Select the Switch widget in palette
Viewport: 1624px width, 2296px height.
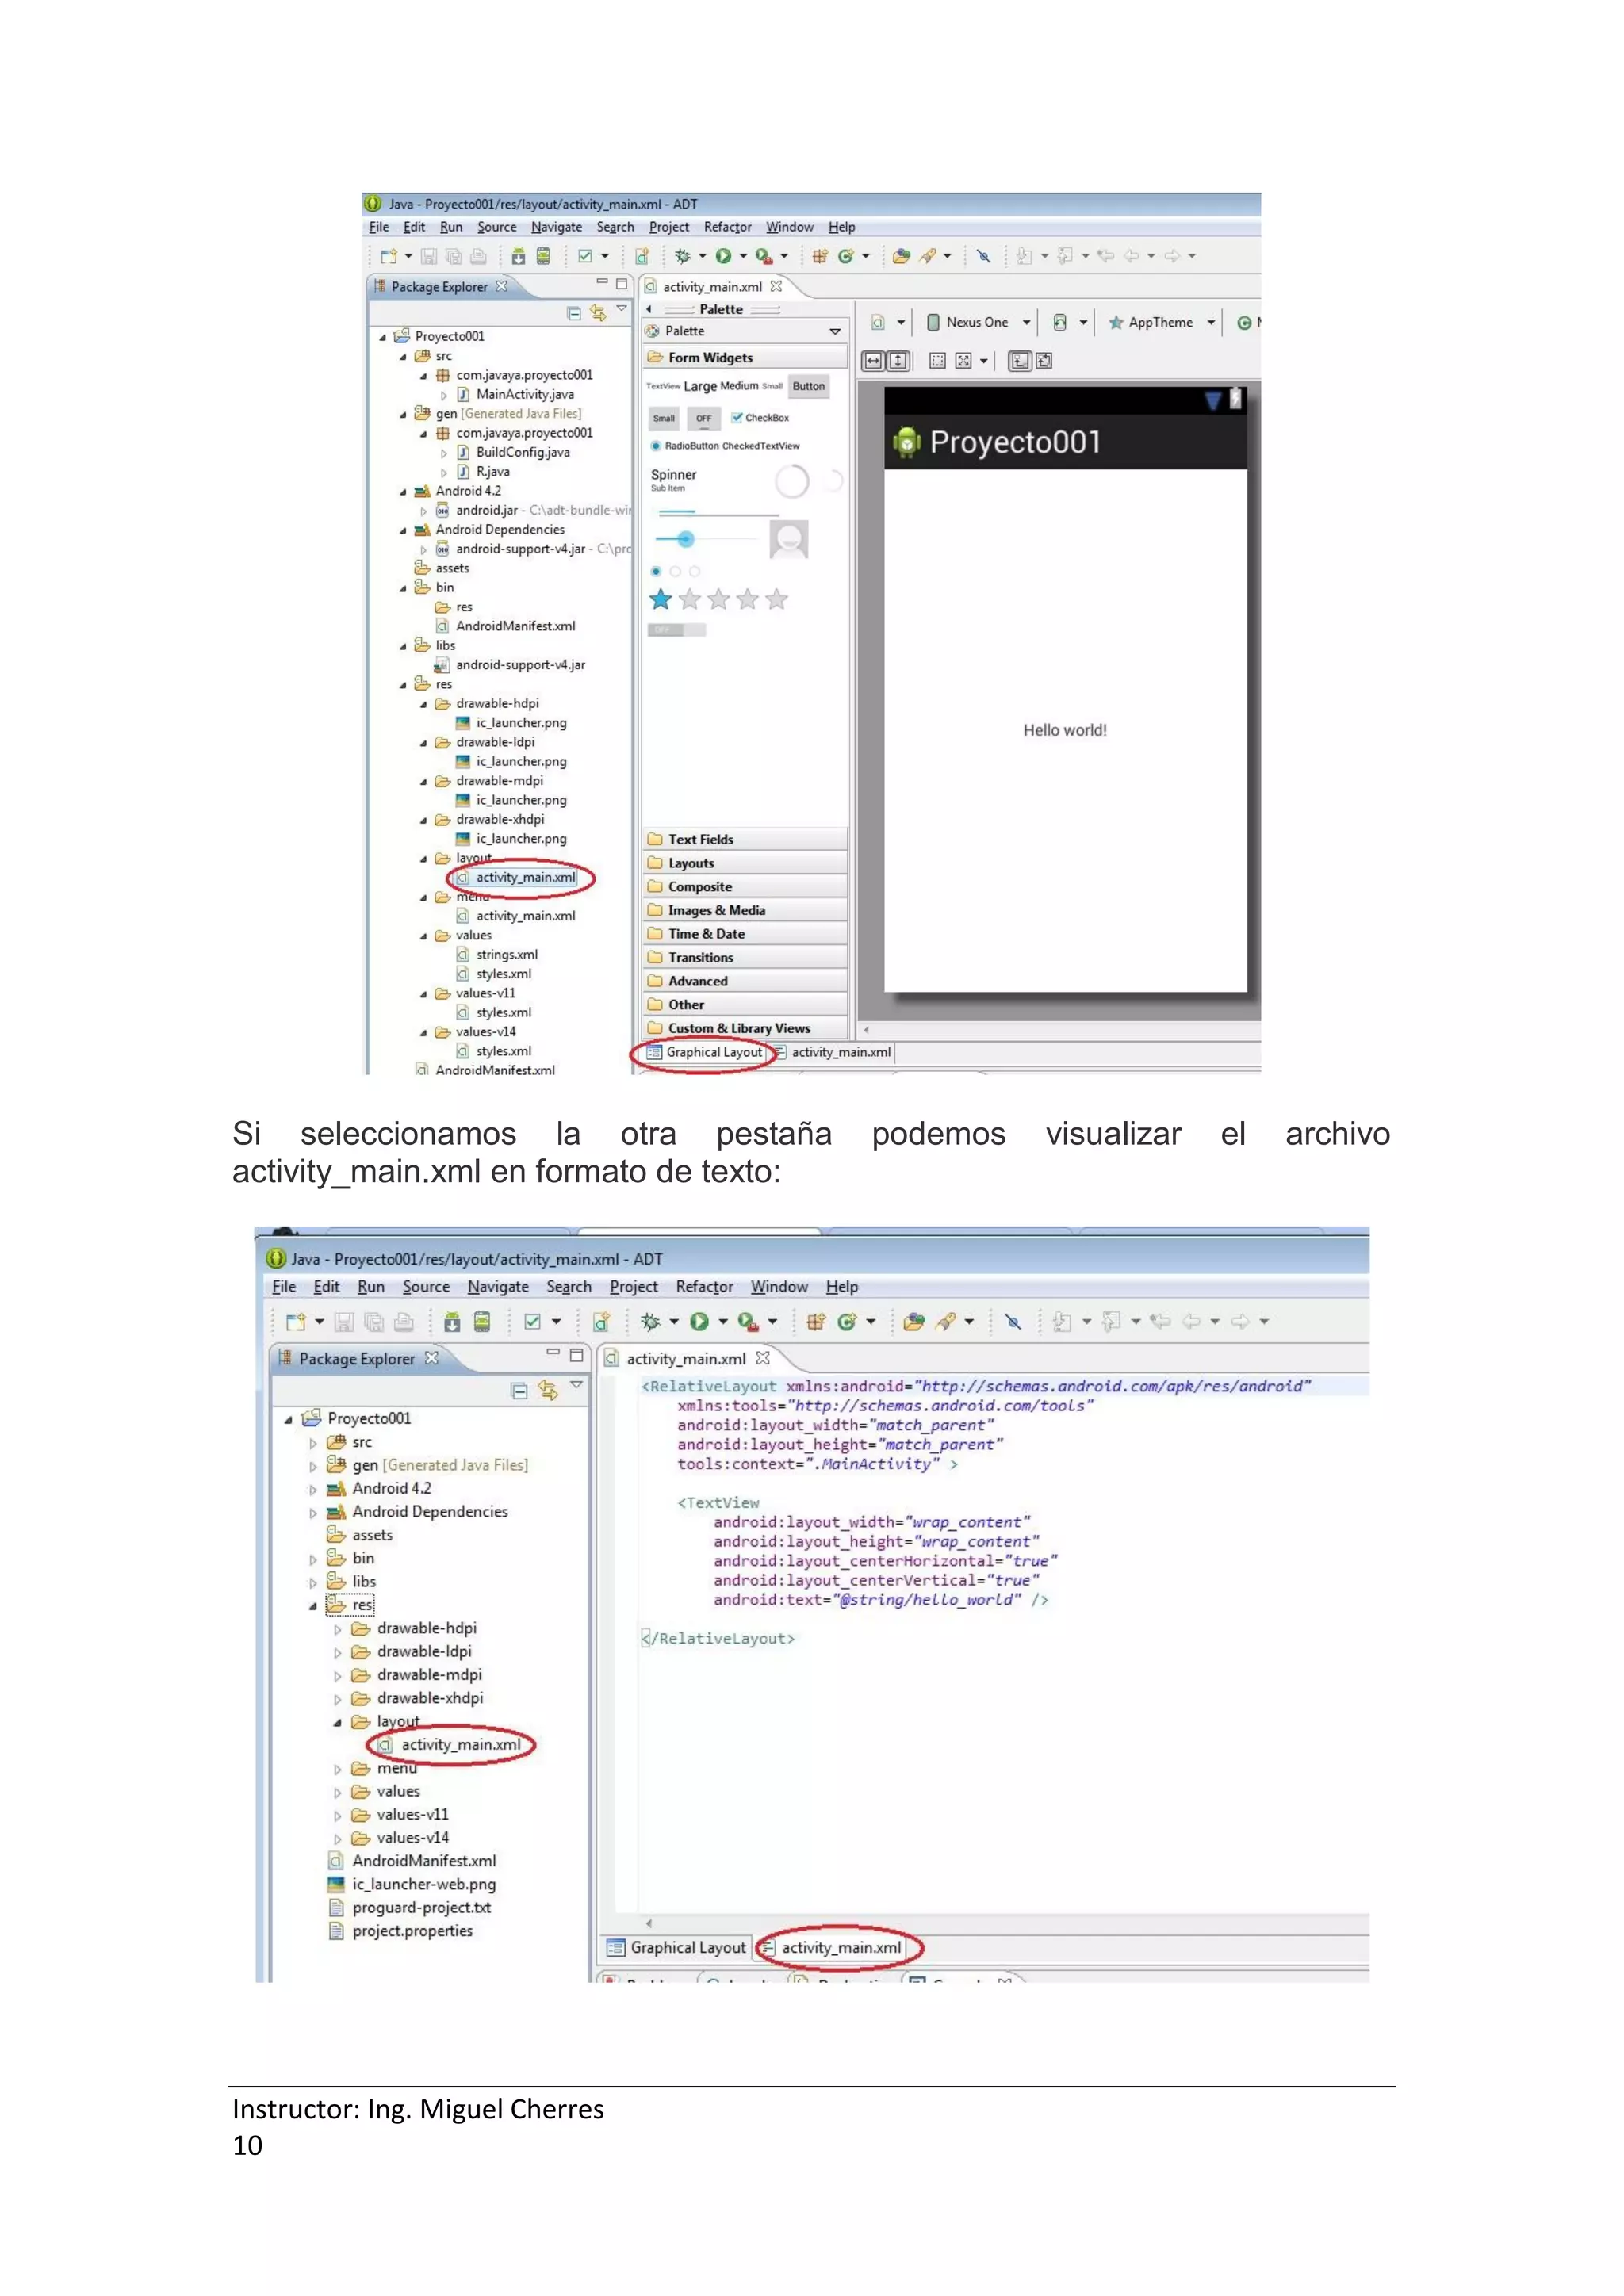(x=677, y=630)
